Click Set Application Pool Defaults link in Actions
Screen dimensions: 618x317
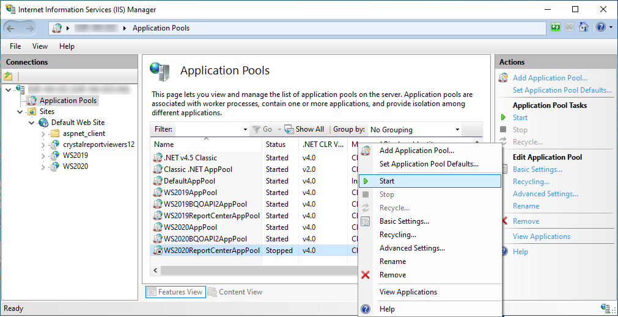[x=562, y=90]
